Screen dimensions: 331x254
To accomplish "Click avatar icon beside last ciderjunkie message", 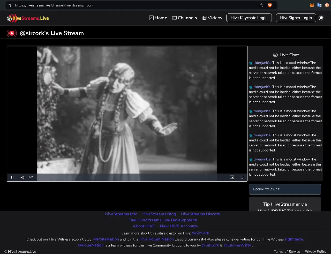I will (x=251, y=160).
